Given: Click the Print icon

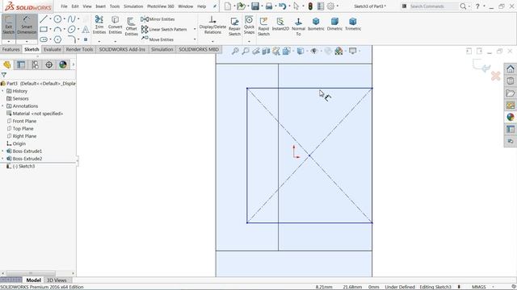Looking at the screenshot, I should (269, 6).
